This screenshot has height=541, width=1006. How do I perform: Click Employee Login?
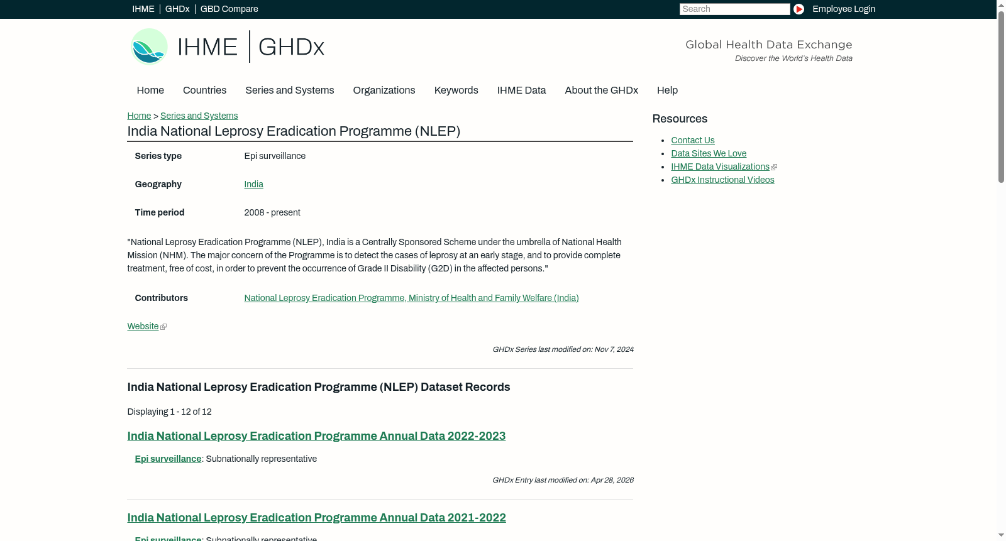[844, 9]
